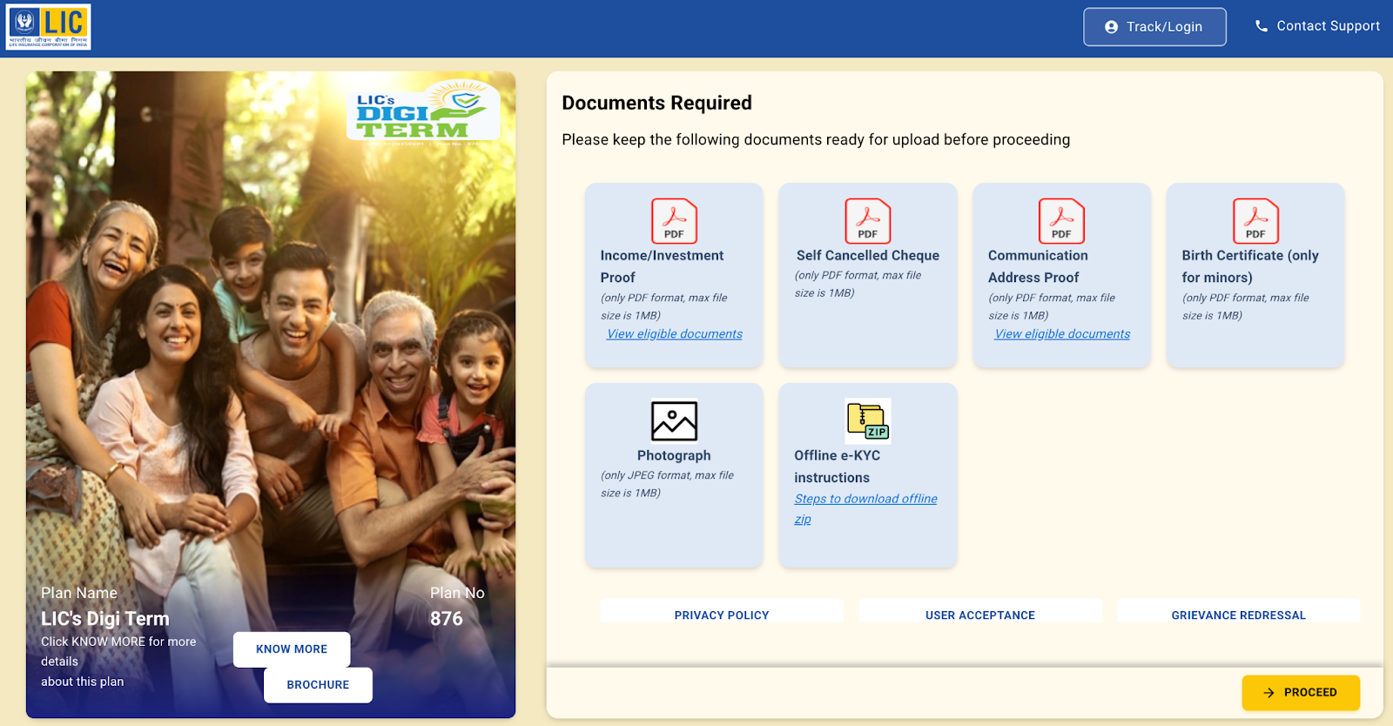
Task: Click the LIC's Digi Term plan name text
Action: (x=105, y=619)
